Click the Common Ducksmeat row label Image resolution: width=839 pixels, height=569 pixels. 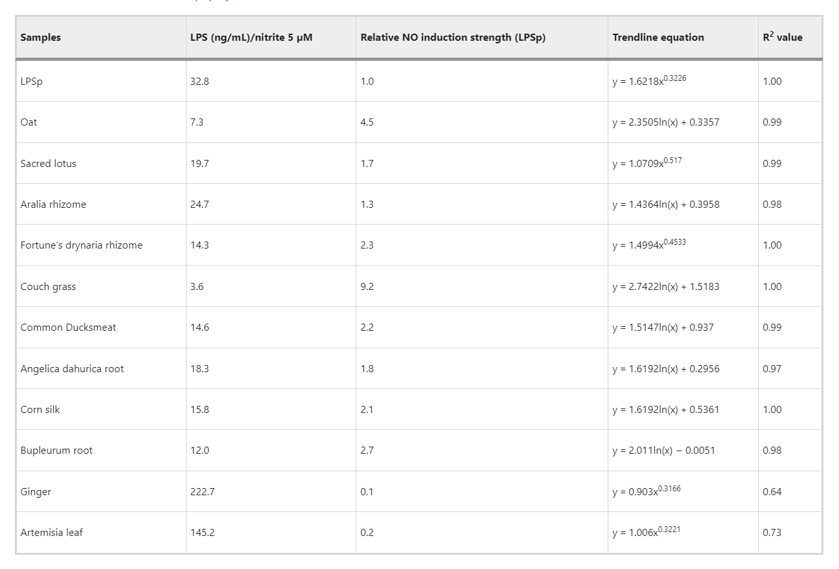tap(68, 328)
